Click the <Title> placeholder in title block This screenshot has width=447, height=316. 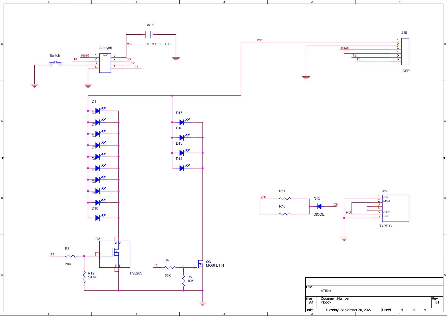[326, 291]
